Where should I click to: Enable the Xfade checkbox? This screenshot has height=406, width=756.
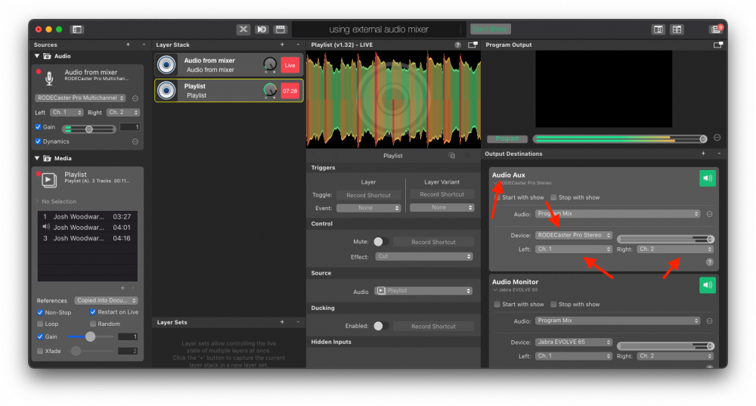pos(40,351)
